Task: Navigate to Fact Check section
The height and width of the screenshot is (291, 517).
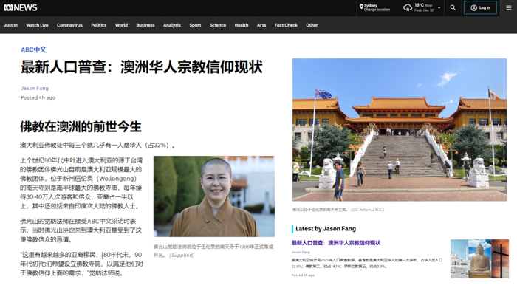Action: coord(286,25)
